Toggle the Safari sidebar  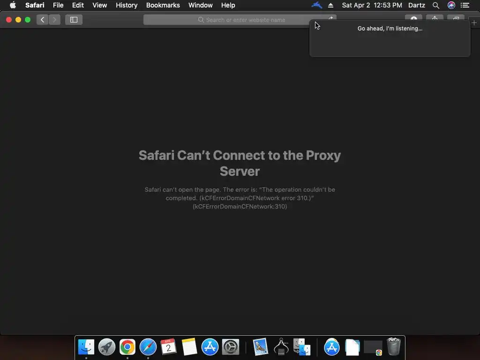tap(74, 20)
